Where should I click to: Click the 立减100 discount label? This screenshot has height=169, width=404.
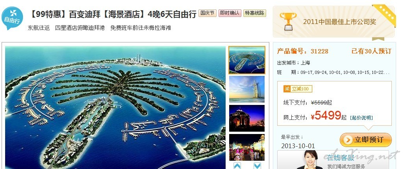pos(301,89)
